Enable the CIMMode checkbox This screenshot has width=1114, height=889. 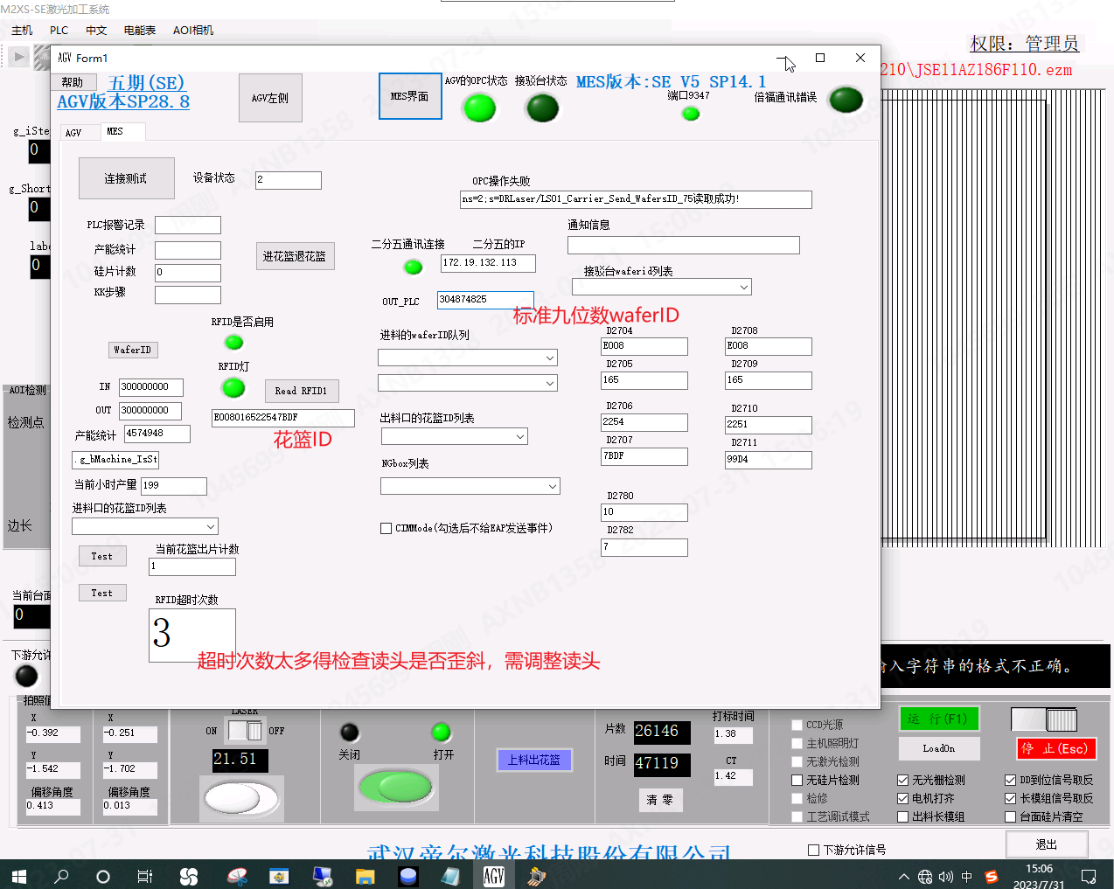point(386,528)
